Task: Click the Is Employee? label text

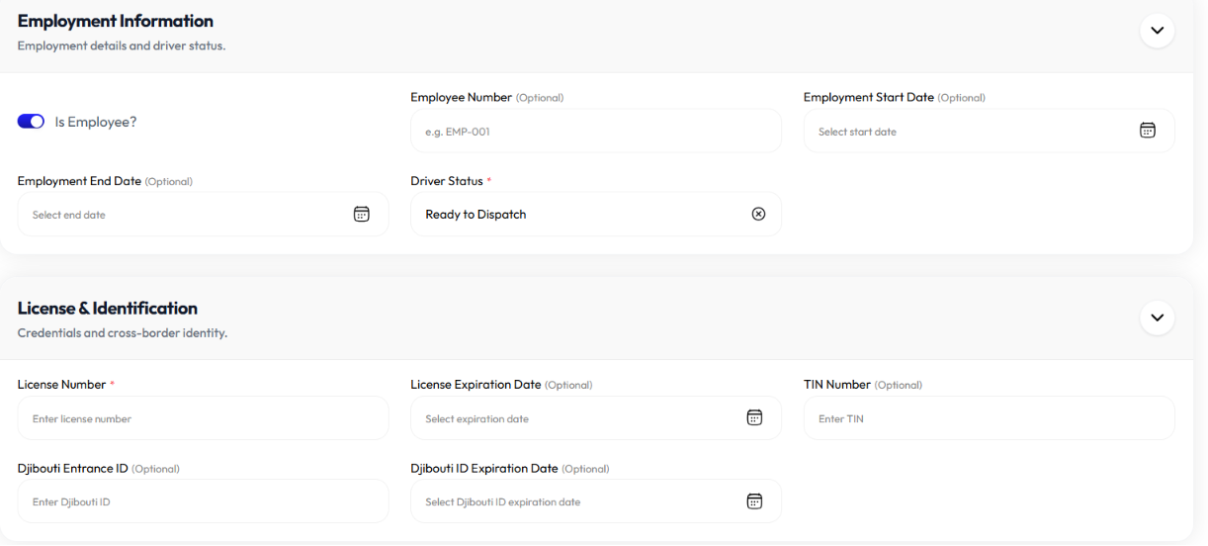Action: tap(95, 123)
